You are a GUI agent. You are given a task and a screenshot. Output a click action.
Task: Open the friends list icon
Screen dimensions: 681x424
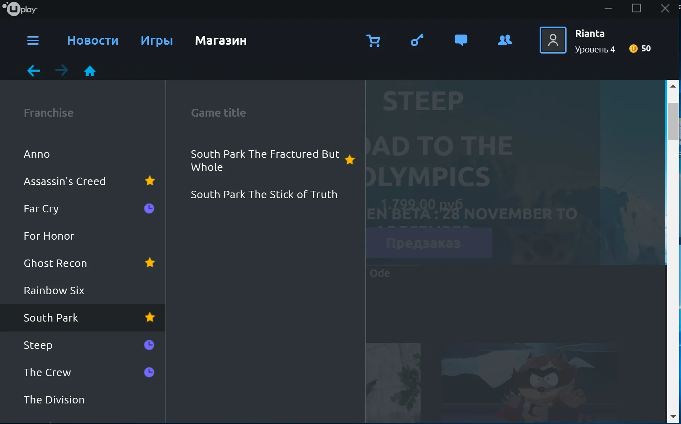coord(505,40)
